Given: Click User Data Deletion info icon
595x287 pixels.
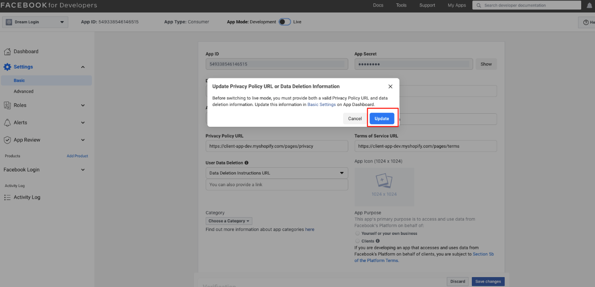Looking at the screenshot, I should click(246, 163).
